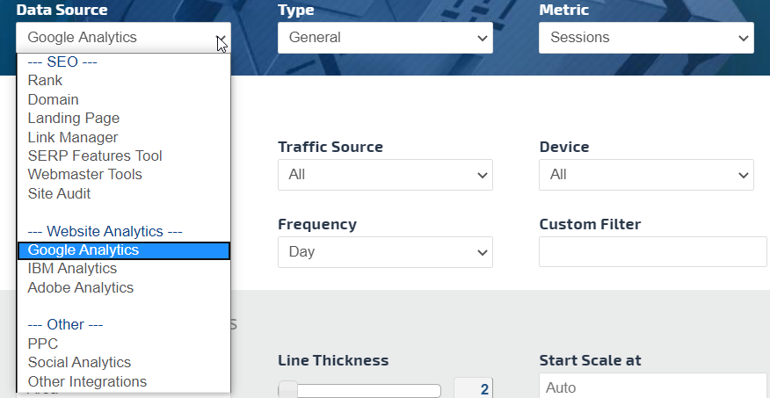The image size is (770, 398).
Task: Expand the Metric dropdown showing Sessions
Action: pos(646,38)
